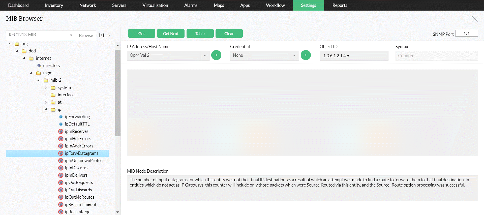Click the Browse button
Viewport: 484px width, 215px height.
86,35
